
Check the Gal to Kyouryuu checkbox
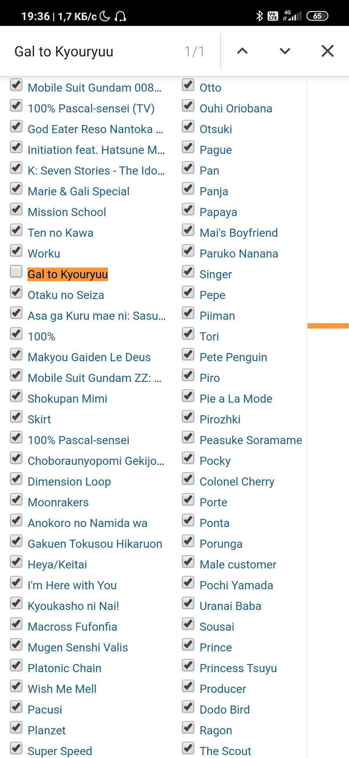16,272
